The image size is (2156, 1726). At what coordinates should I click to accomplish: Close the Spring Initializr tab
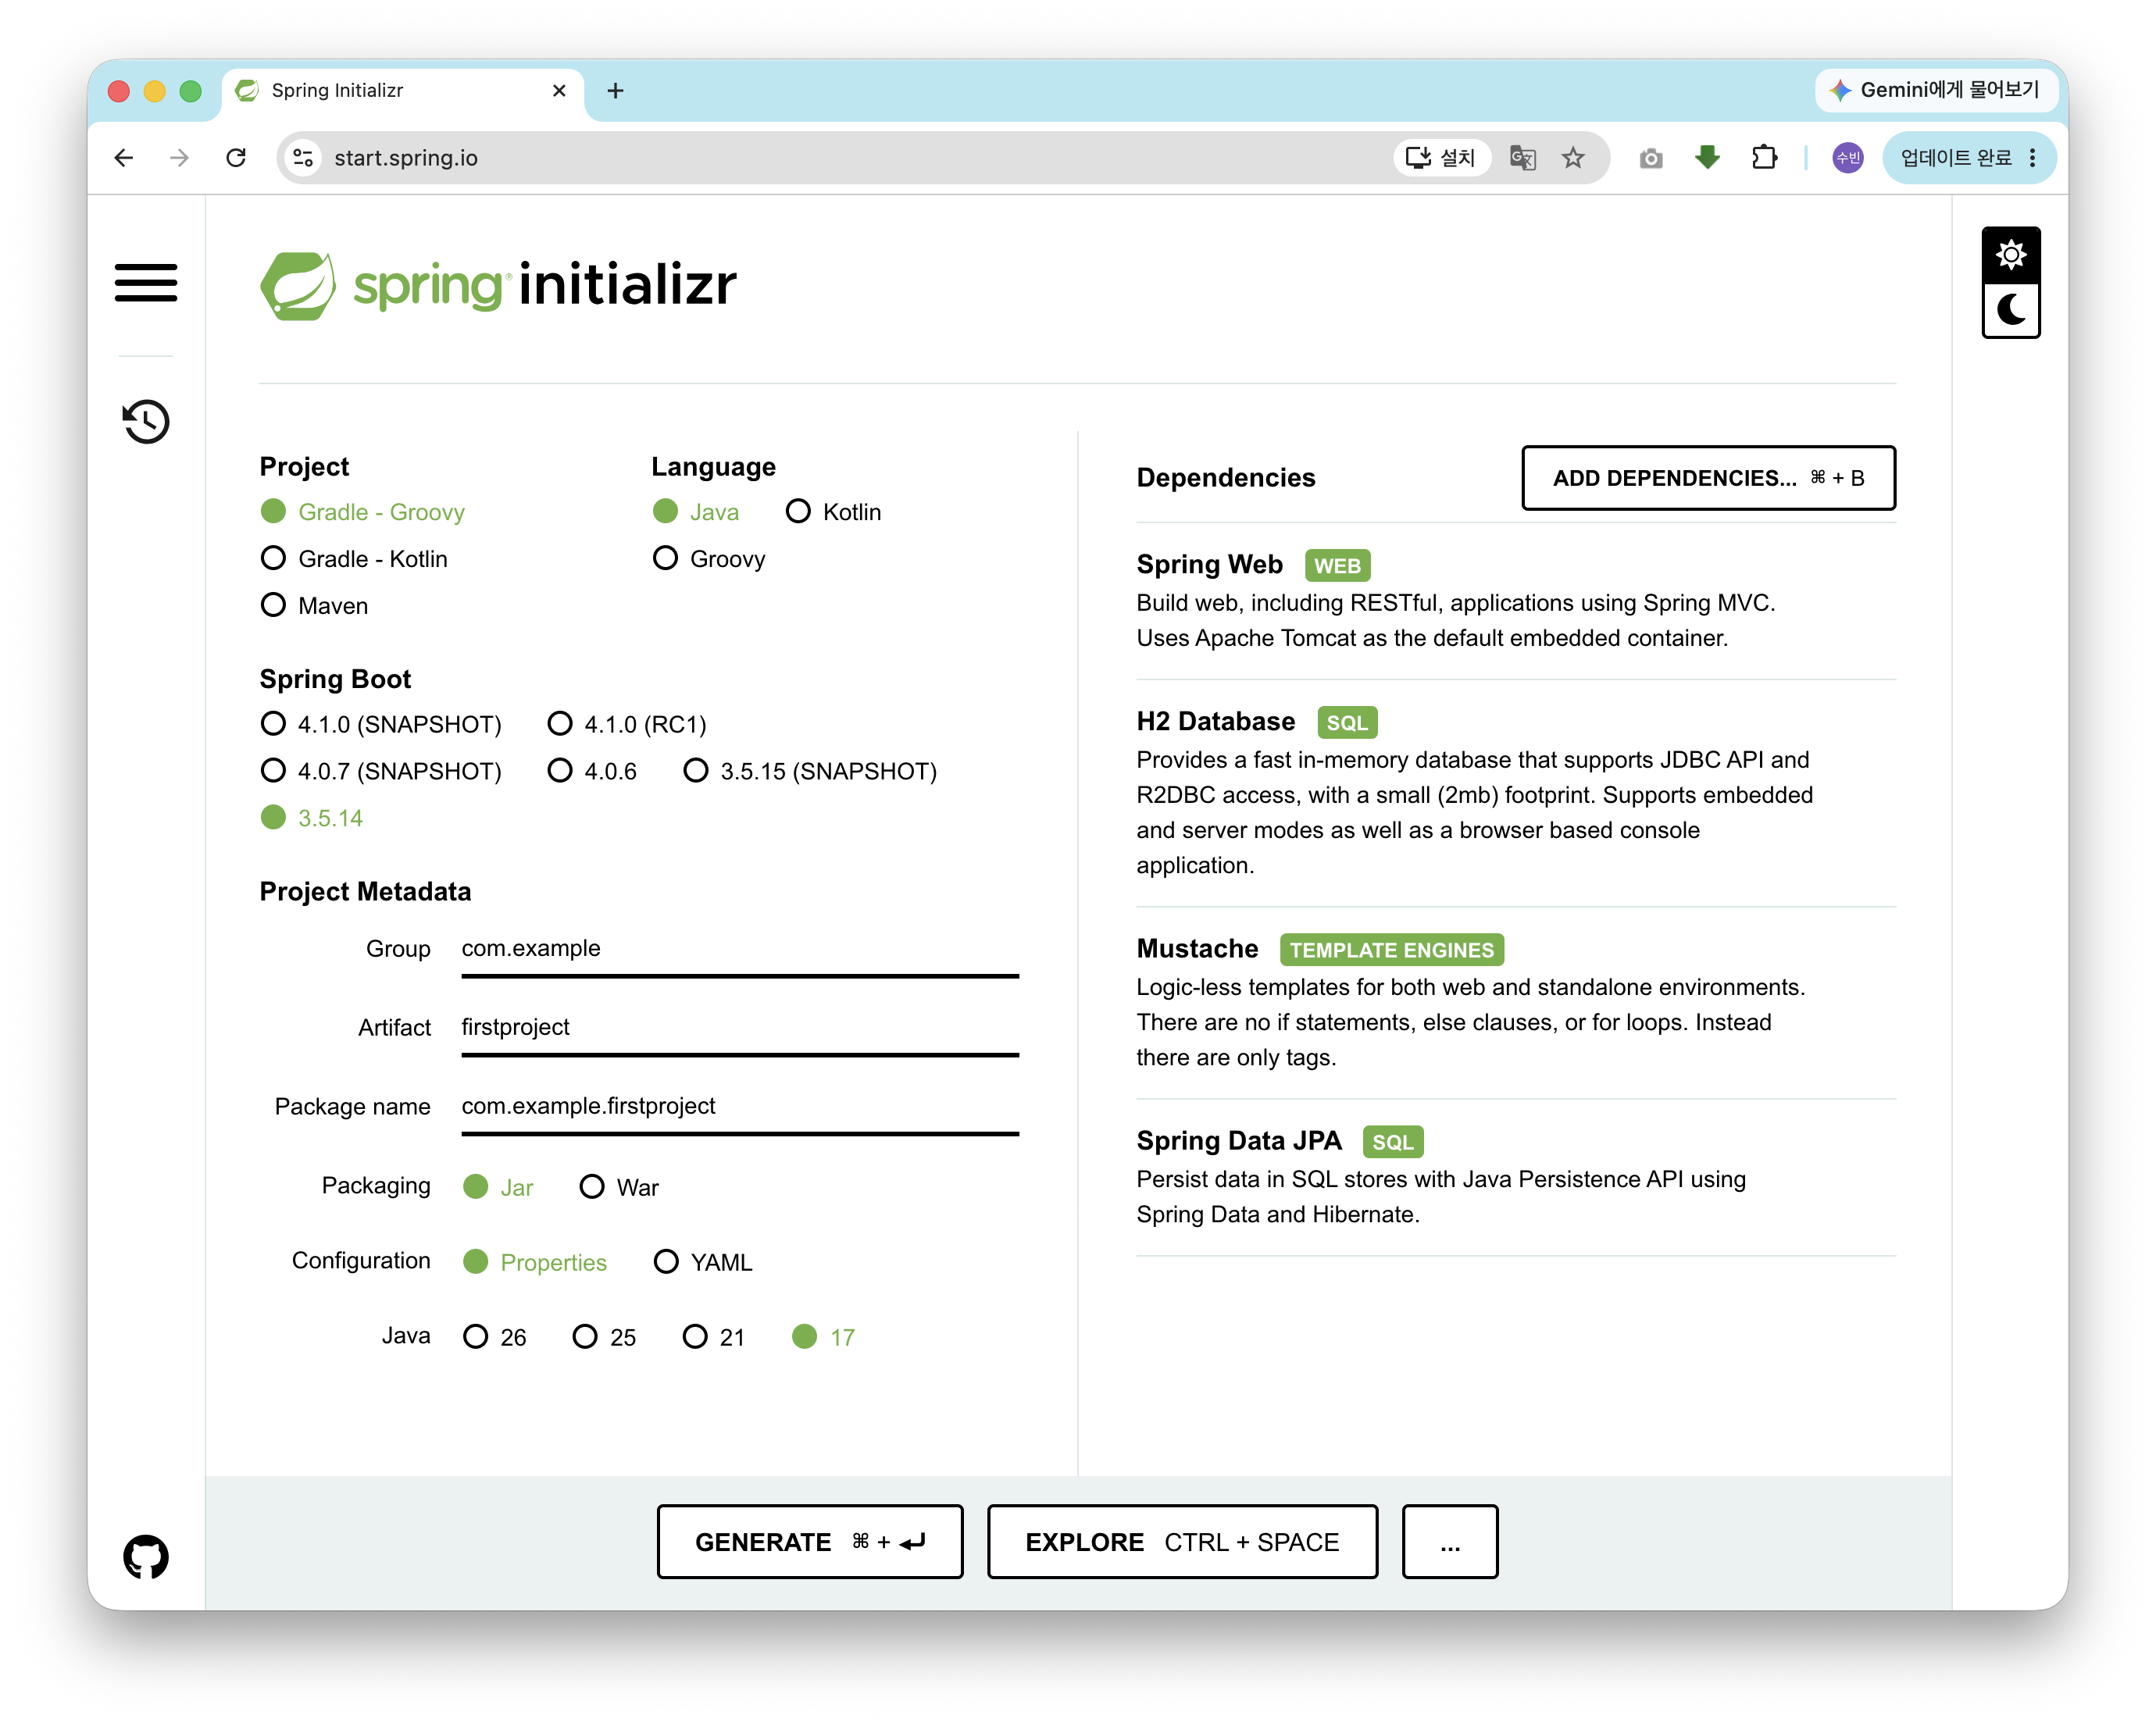click(x=559, y=91)
